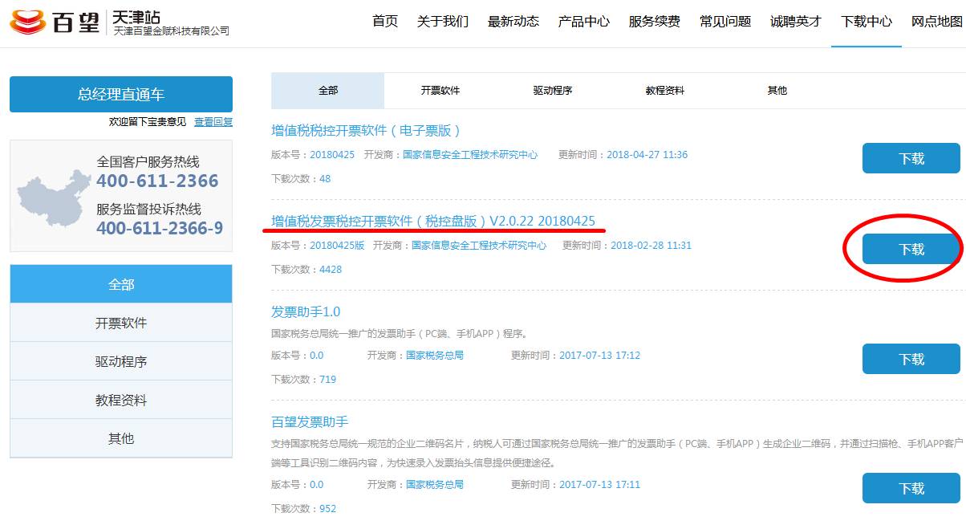
Task: Open 诚聘英才 in the top navigation
Action: pyautogui.click(x=796, y=22)
